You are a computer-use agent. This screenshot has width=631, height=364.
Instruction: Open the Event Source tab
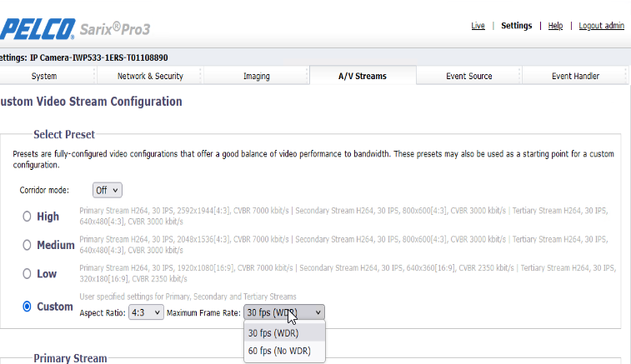tap(468, 77)
